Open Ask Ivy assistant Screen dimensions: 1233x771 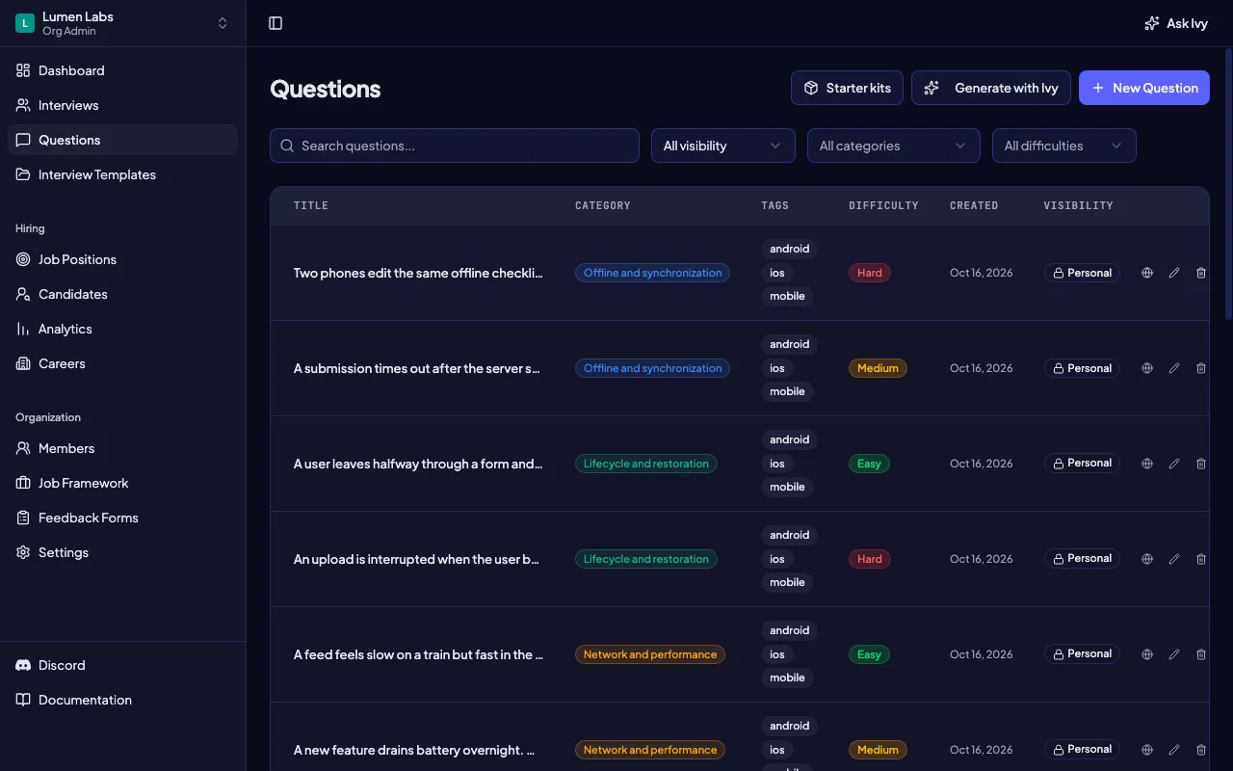point(1176,23)
